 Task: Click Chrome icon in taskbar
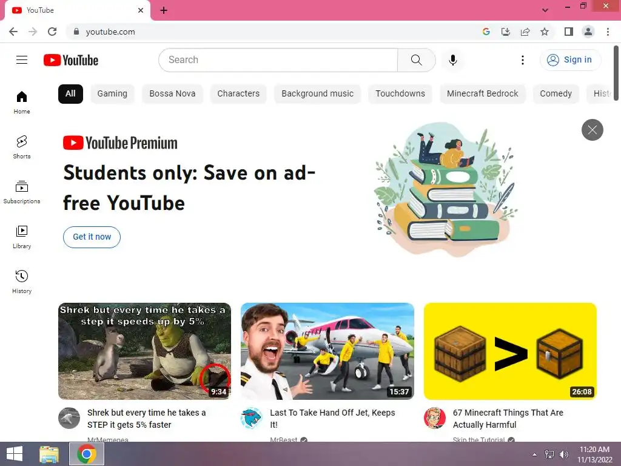87,454
